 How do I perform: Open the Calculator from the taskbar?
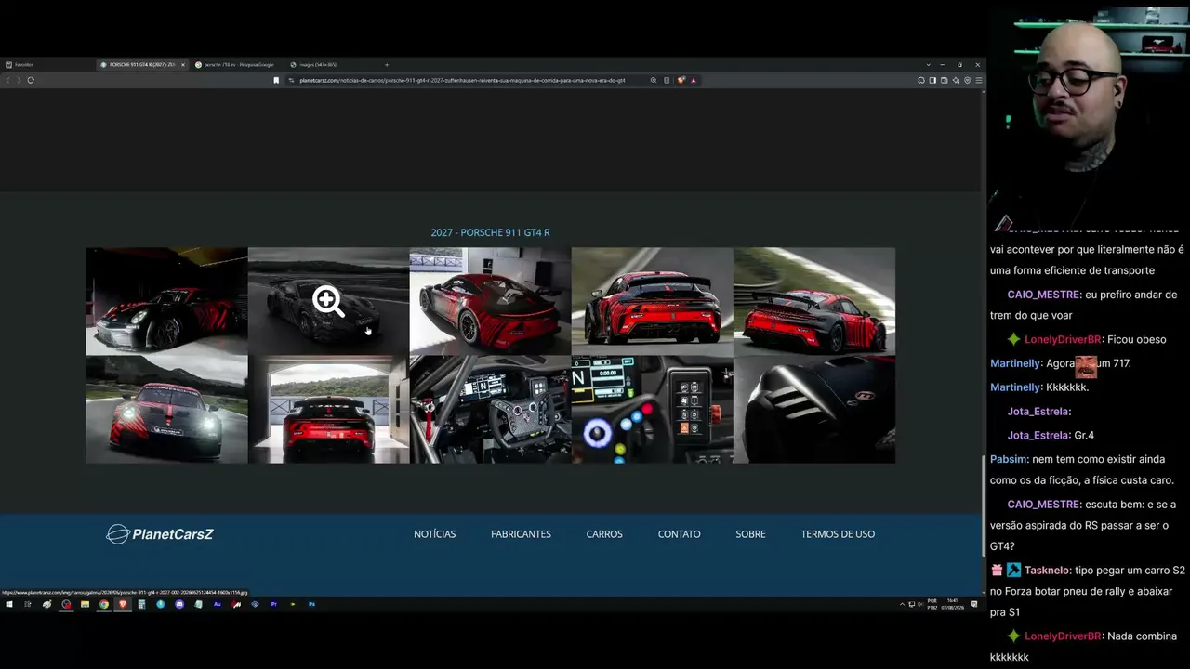[x=141, y=604]
